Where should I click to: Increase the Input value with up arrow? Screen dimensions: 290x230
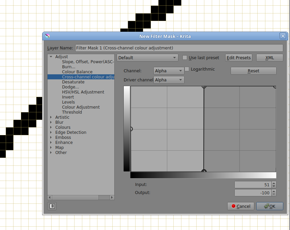[x=273, y=183]
